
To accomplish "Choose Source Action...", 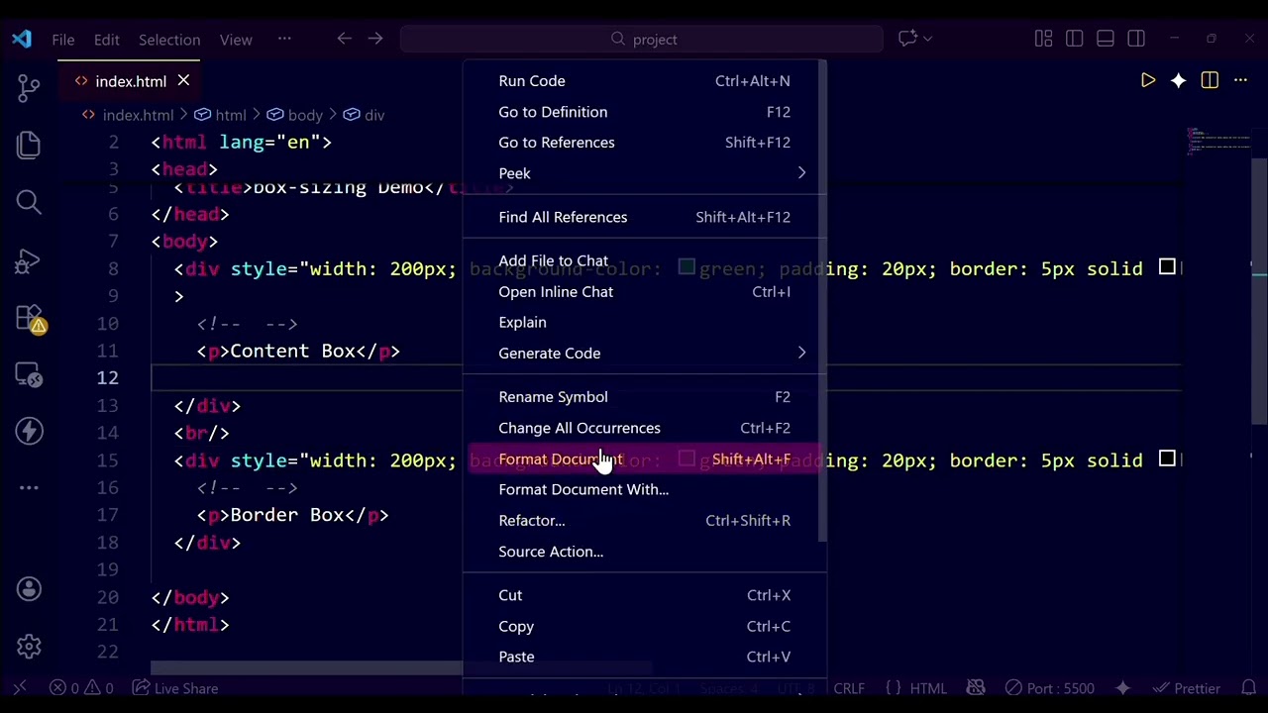I will pos(645,552).
